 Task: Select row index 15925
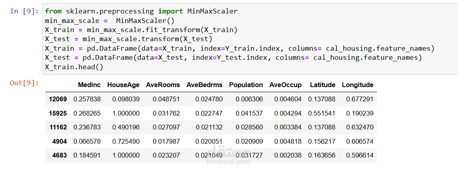click(58, 113)
